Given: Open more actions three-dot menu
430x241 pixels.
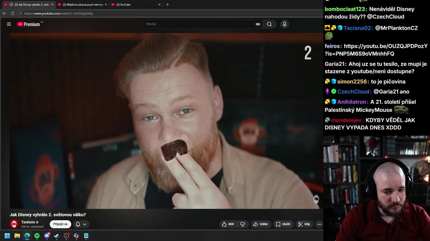Looking at the screenshot, I should [319, 224].
